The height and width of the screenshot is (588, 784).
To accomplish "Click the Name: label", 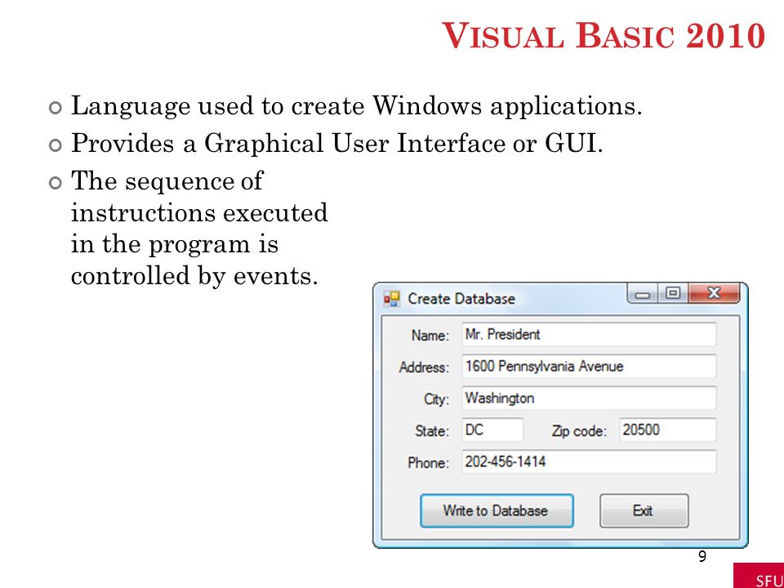I will [x=430, y=335].
